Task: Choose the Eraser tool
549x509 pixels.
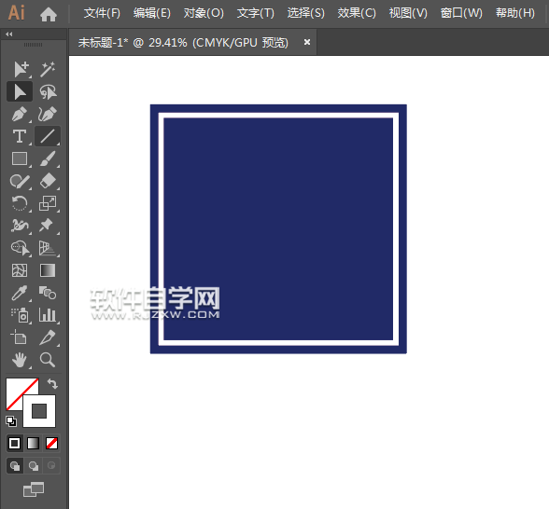Action: [x=48, y=181]
